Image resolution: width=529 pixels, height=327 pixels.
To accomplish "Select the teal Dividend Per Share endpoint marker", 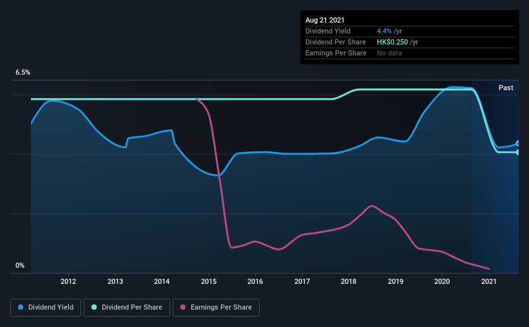I will (x=518, y=153).
